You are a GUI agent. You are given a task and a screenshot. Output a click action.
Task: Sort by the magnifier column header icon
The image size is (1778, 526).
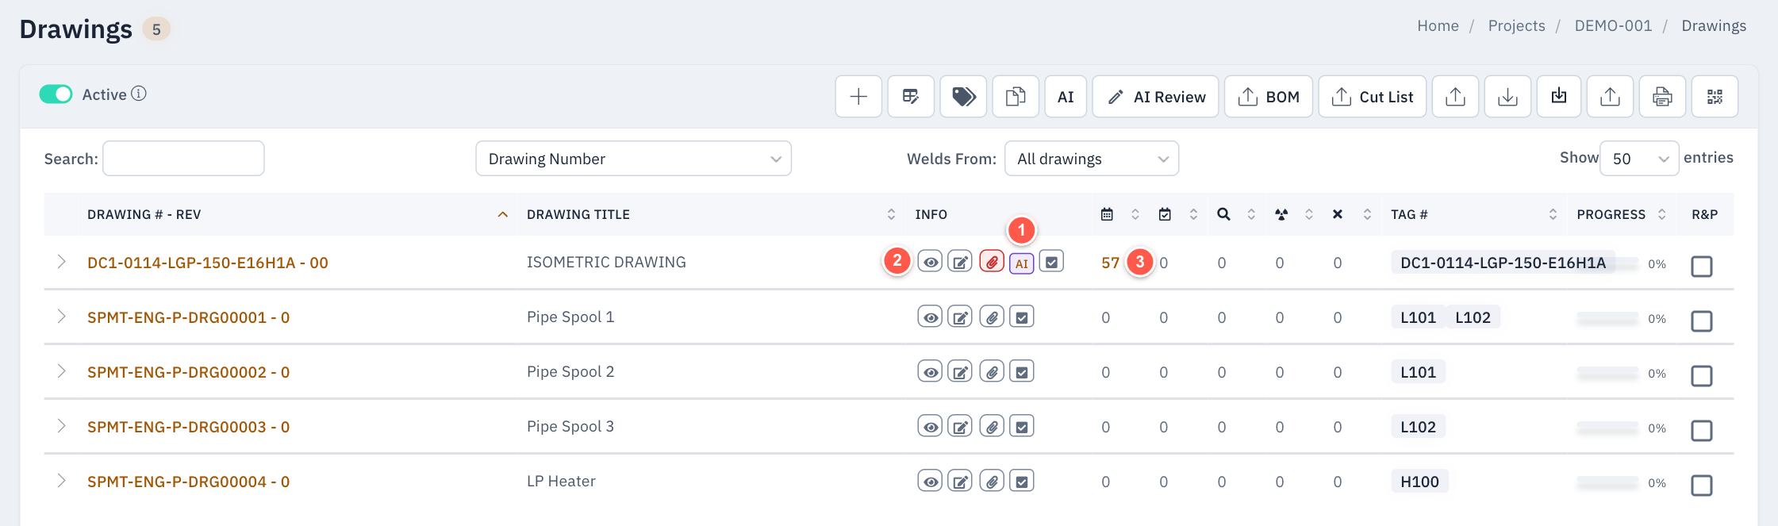tap(1224, 214)
